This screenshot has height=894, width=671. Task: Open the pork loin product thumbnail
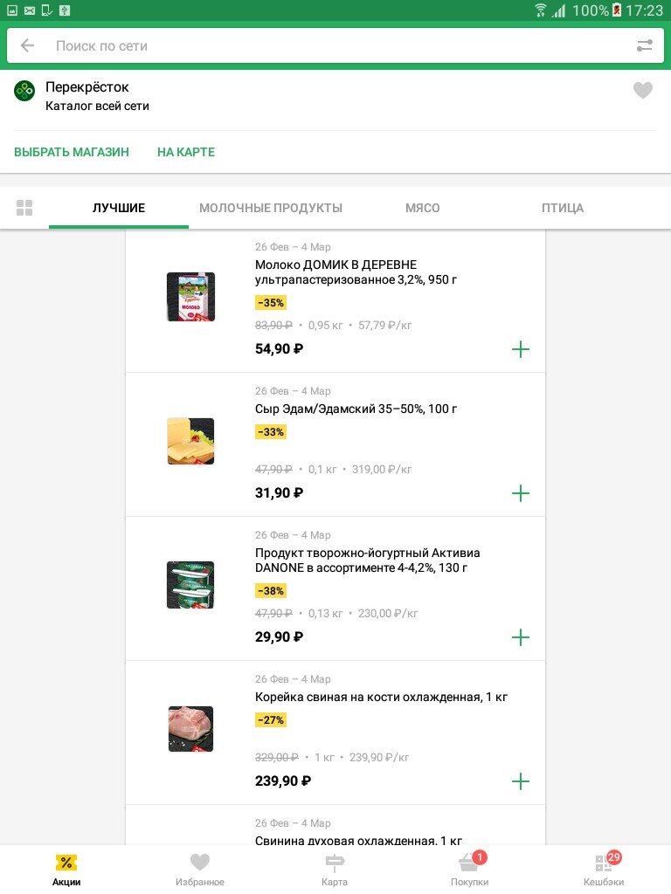(x=190, y=729)
